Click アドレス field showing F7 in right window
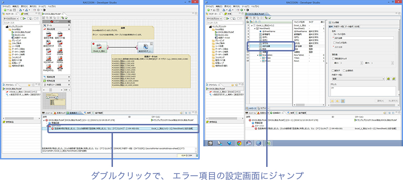403x180 pixels. pyautogui.click(x=364, y=91)
